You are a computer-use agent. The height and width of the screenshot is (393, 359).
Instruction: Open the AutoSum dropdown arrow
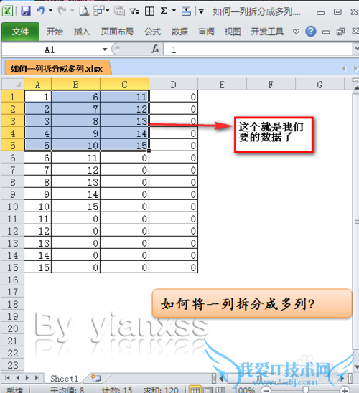pyautogui.click(x=174, y=11)
